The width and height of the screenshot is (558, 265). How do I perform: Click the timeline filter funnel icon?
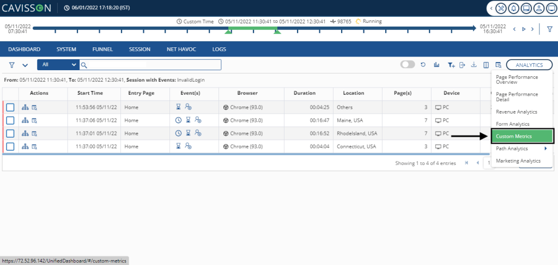(549, 29)
